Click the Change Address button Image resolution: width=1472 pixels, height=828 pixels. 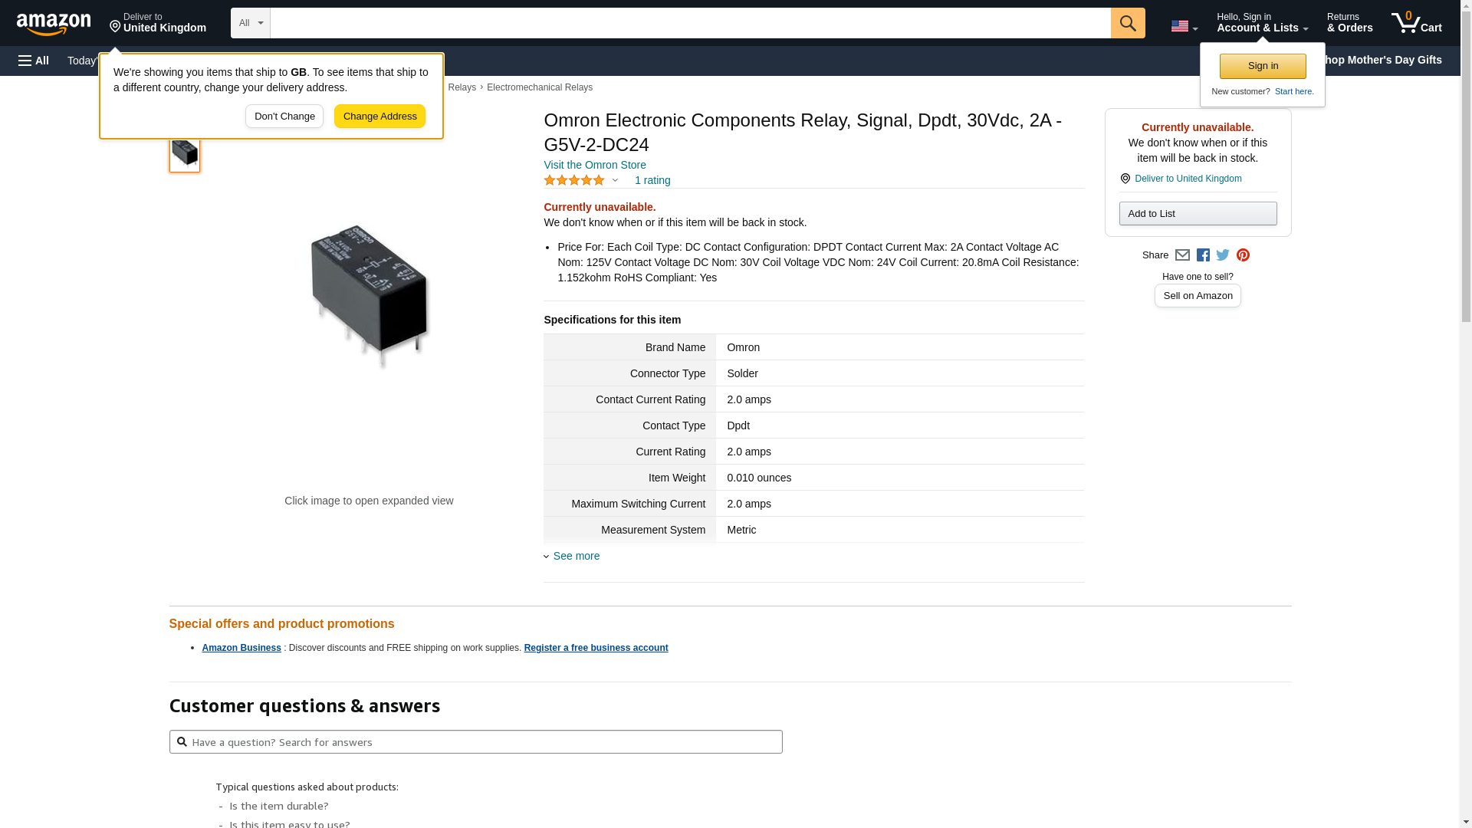click(379, 117)
